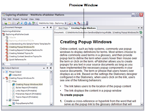This screenshot has height=112, width=145.
Task: Click the Save disk icon in toolbar
Action: pos(13,23)
